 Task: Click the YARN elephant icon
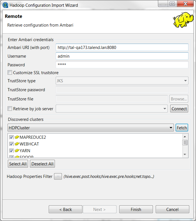point(17,151)
